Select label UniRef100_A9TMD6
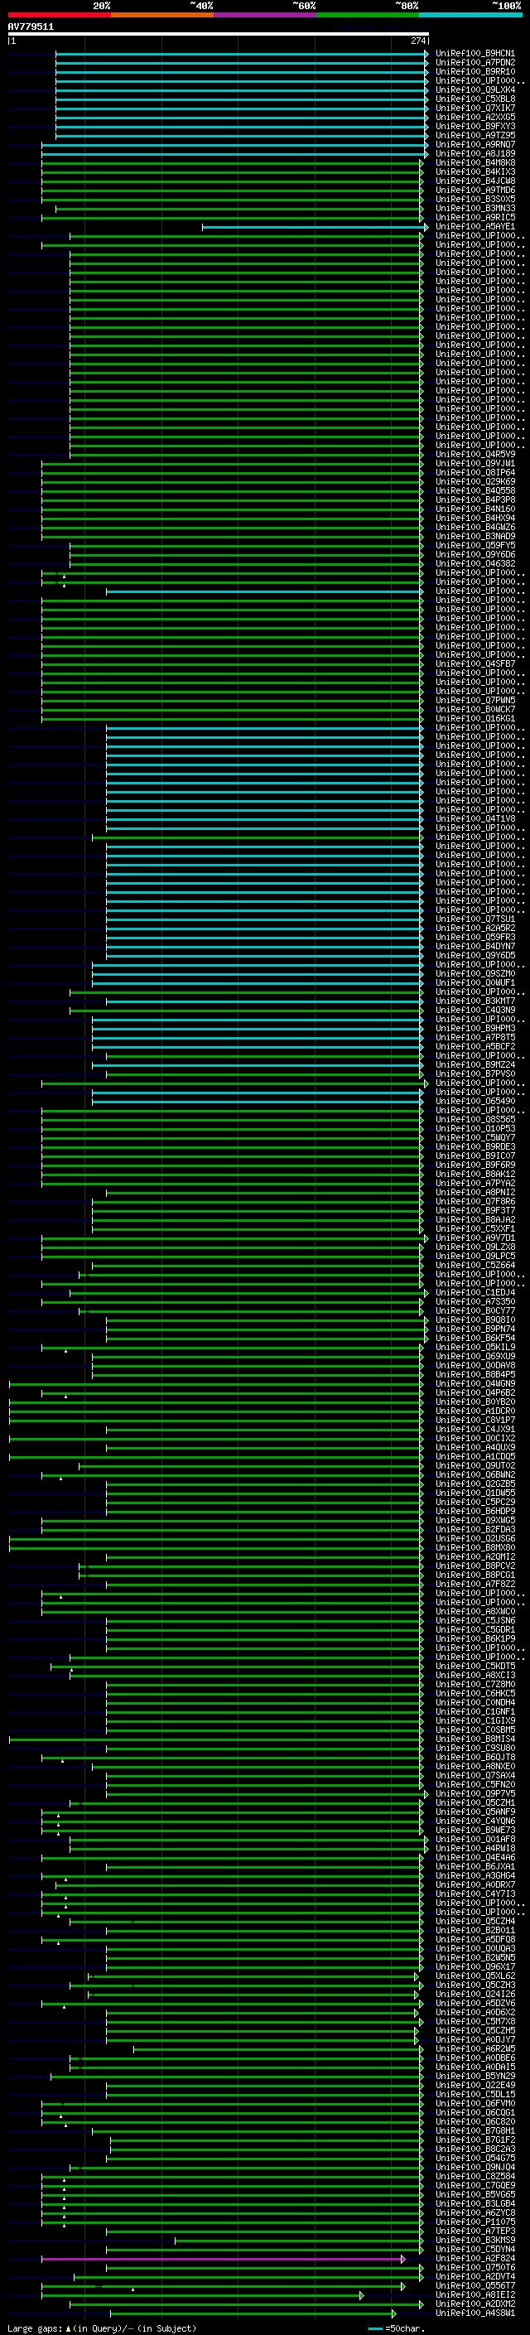 pos(475,191)
